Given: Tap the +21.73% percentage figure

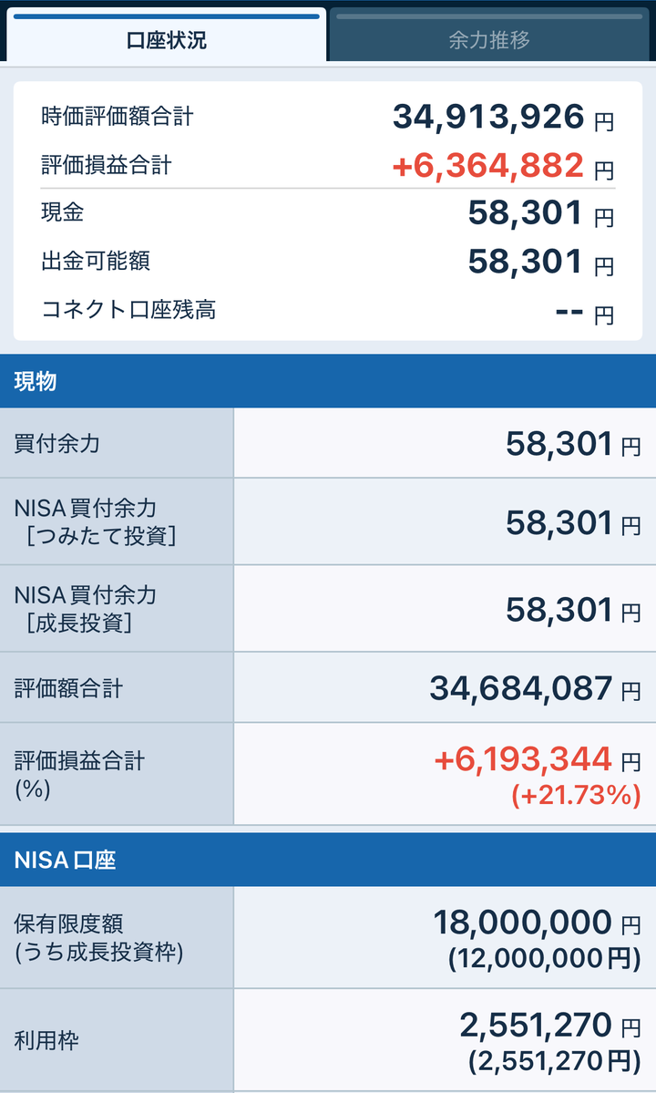Looking at the screenshot, I should click(576, 795).
